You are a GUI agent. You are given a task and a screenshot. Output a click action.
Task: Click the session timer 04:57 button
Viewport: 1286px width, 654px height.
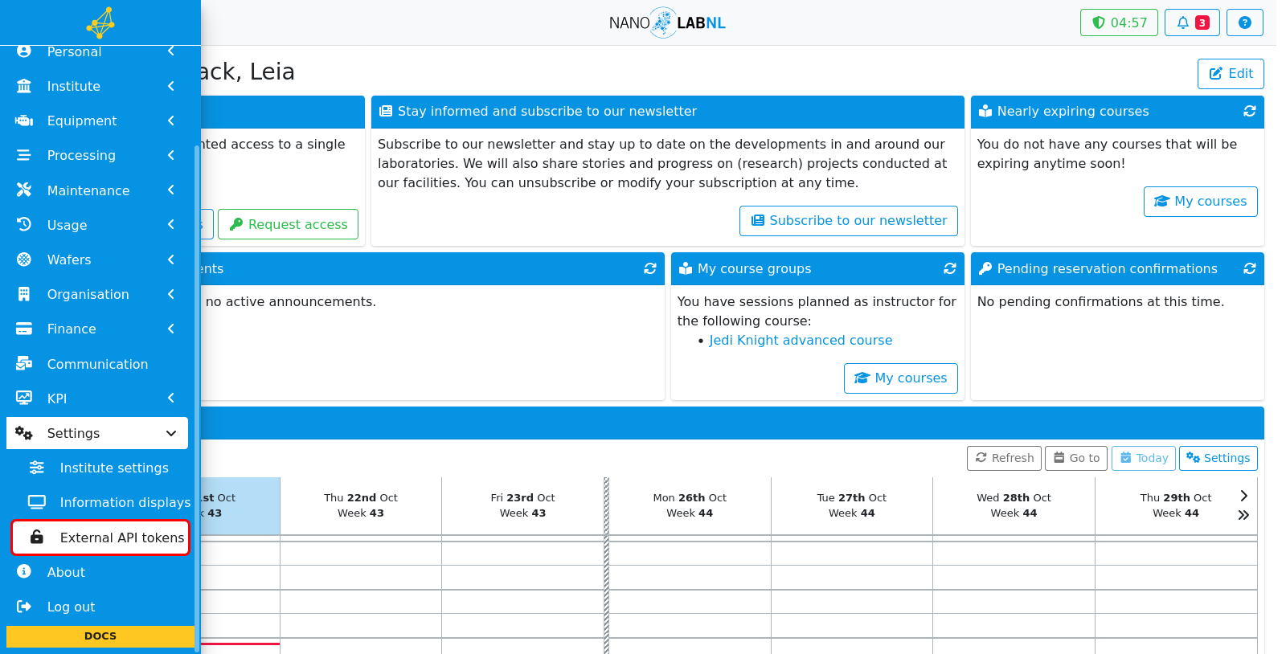coord(1119,22)
